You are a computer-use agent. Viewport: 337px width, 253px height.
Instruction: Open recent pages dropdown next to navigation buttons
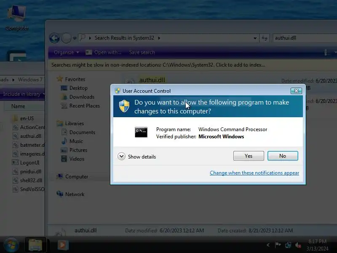75,38
